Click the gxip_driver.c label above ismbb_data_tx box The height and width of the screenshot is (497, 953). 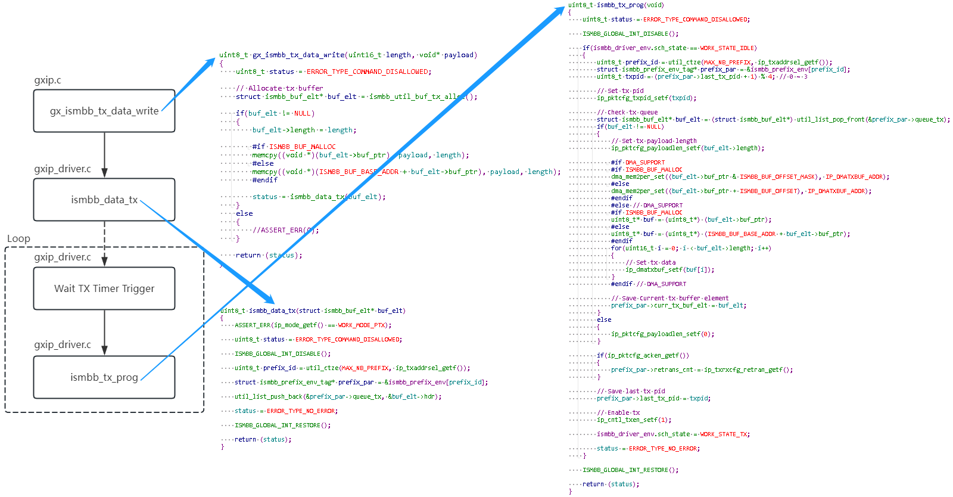click(63, 169)
